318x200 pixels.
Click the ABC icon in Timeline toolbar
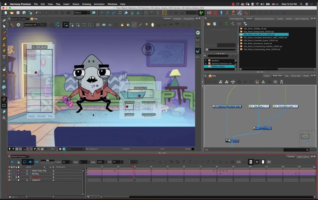269,162
